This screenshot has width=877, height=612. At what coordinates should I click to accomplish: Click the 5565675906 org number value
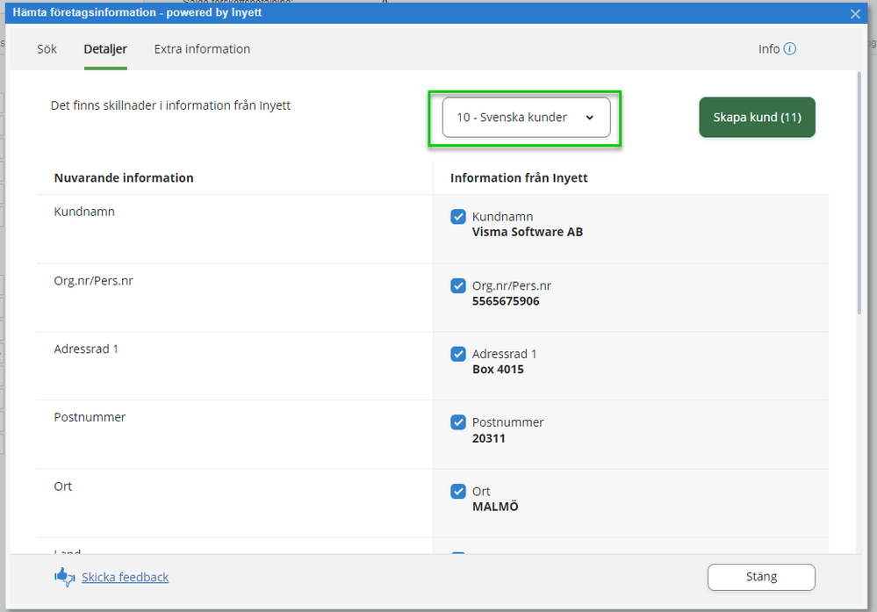coord(506,301)
